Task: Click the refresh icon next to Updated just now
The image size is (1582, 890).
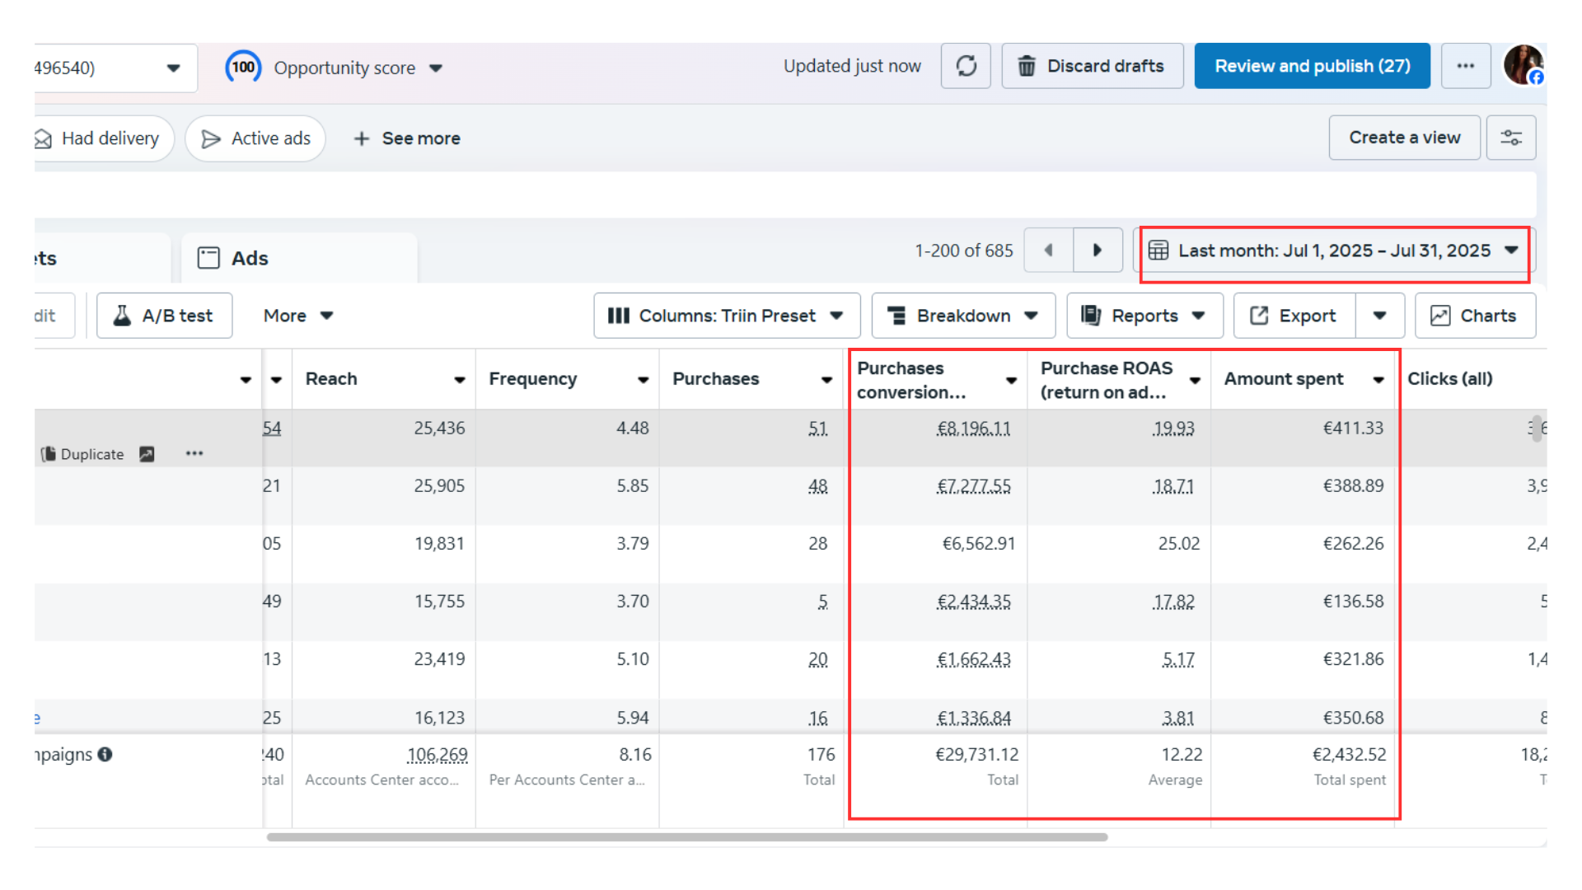Action: click(966, 66)
